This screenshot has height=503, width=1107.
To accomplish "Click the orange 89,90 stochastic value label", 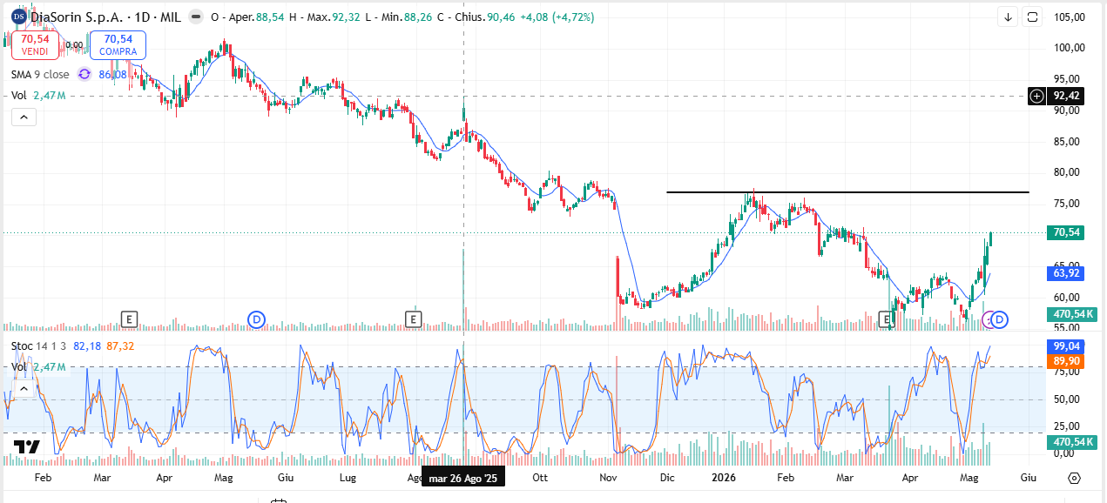I will 1066,361.
